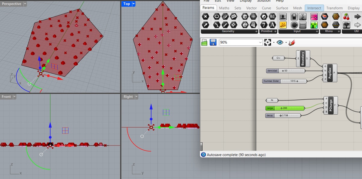This screenshot has height=179, width=362.
Task: Open the file with the green folder icon
Action: 204,42
